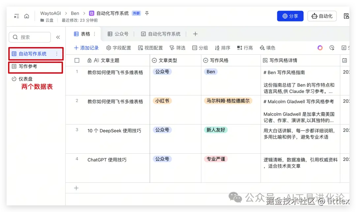Open the fill color (填色) tool
The image size is (356, 212).
click(268, 48)
